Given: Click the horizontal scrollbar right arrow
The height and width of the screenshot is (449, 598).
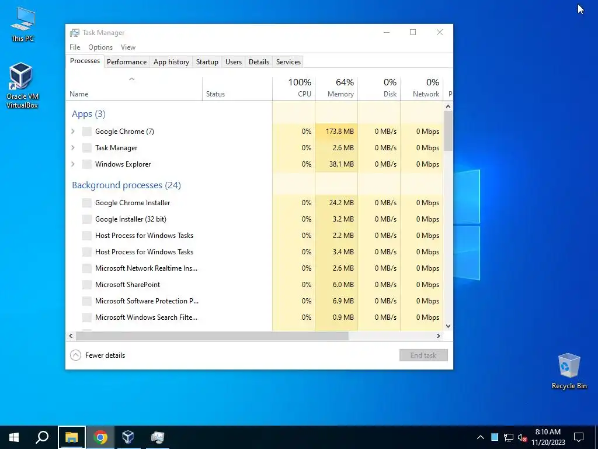Looking at the screenshot, I should click(x=439, y=336).
